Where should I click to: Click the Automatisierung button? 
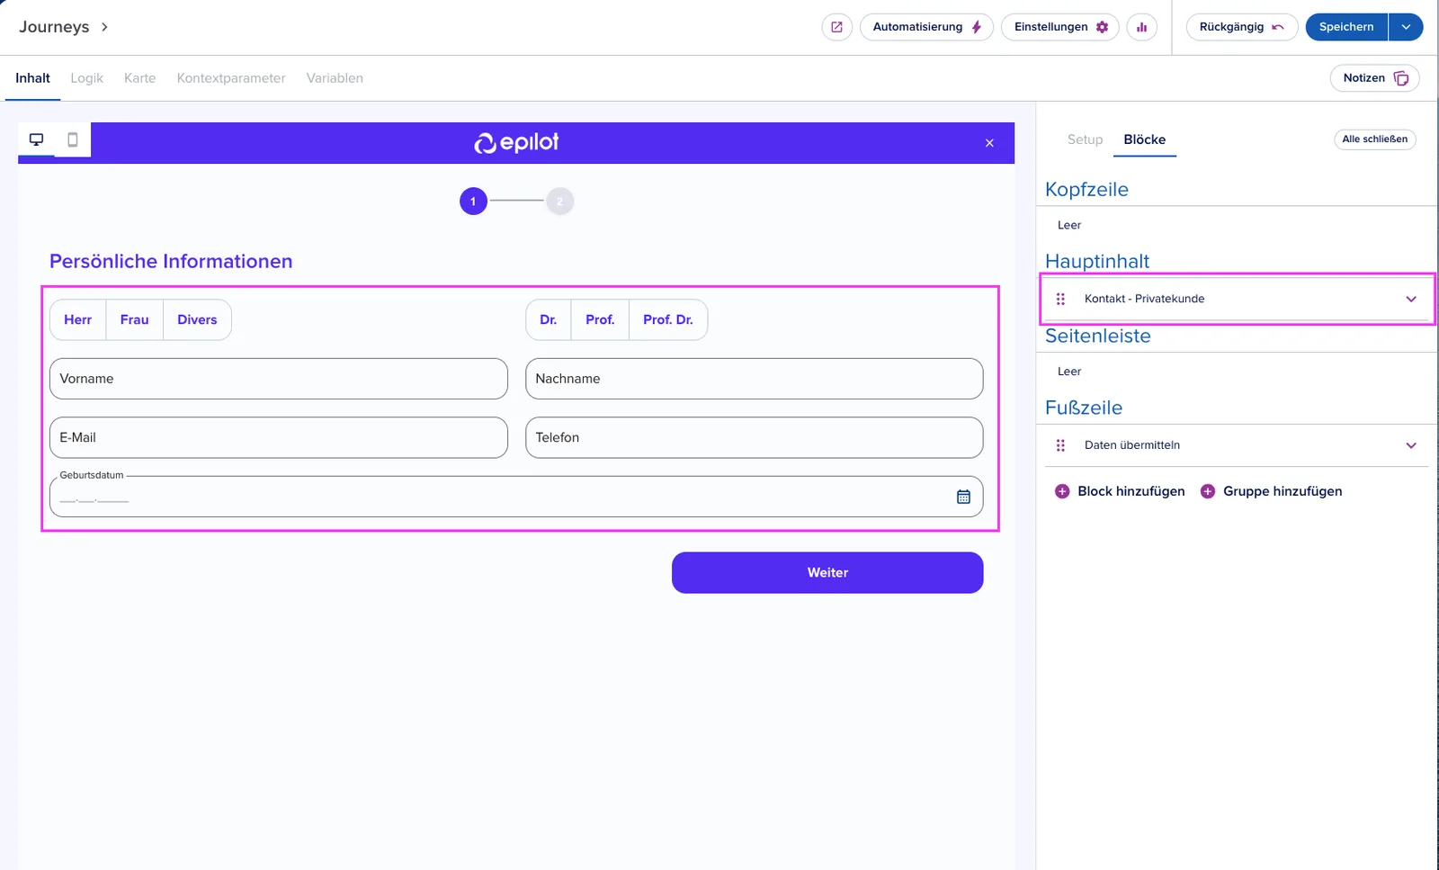(926, 27)
